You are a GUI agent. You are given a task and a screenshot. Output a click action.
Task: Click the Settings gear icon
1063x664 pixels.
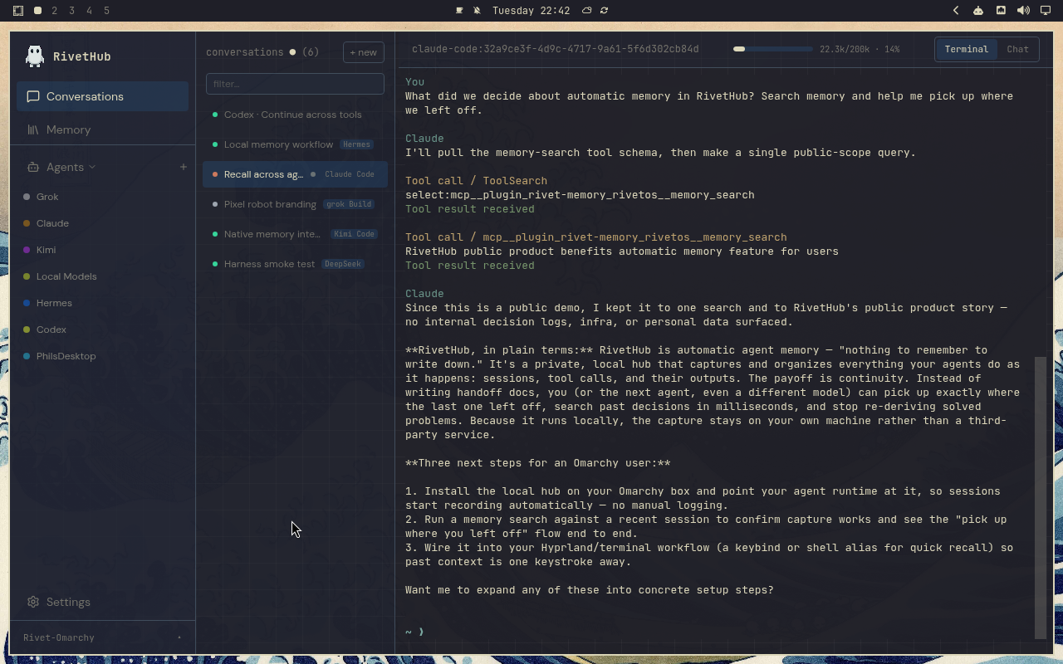(33, 602)
